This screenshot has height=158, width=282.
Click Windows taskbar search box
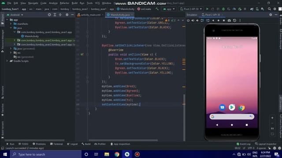click(46, 154)
